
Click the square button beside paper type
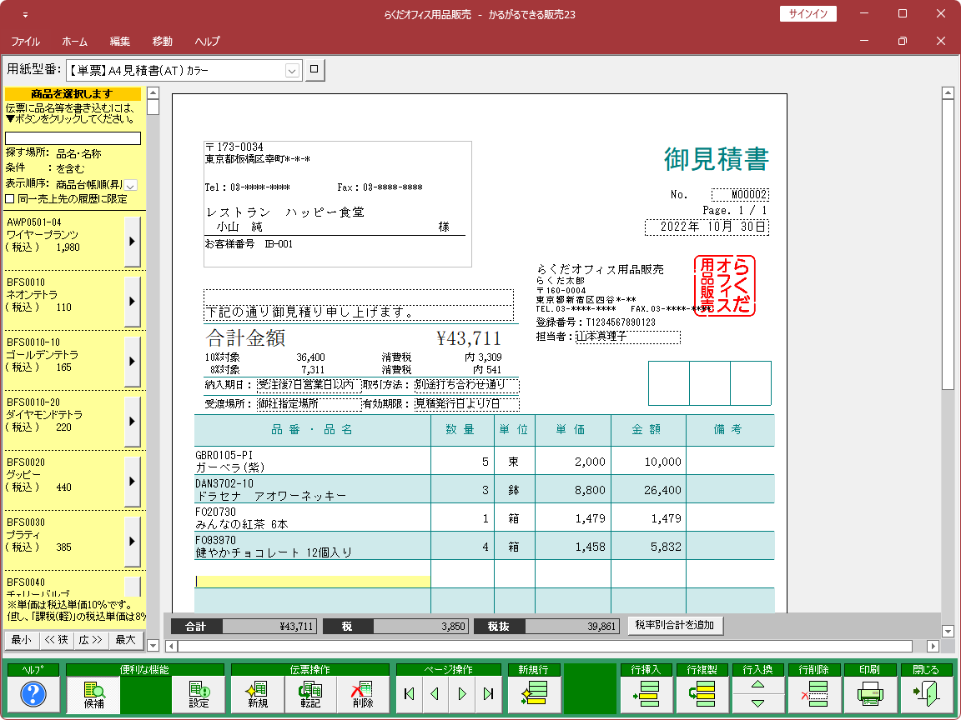pos(314,70)
